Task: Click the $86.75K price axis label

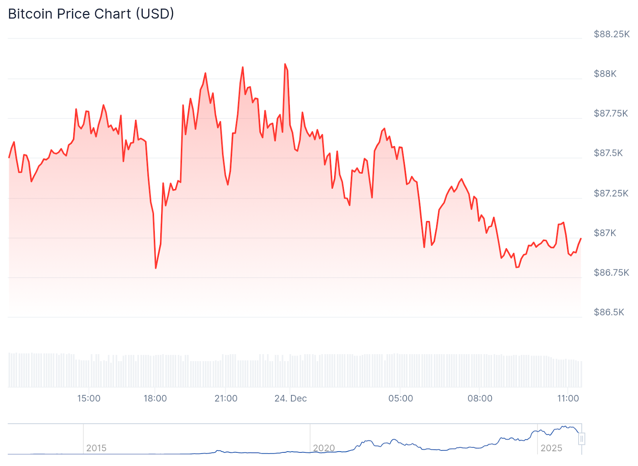Action: point(611,273)
